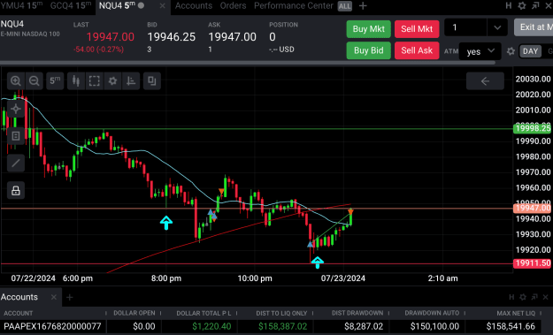
Task: Click the NQU4 instrument symbol label
Action: pos(12,24)
